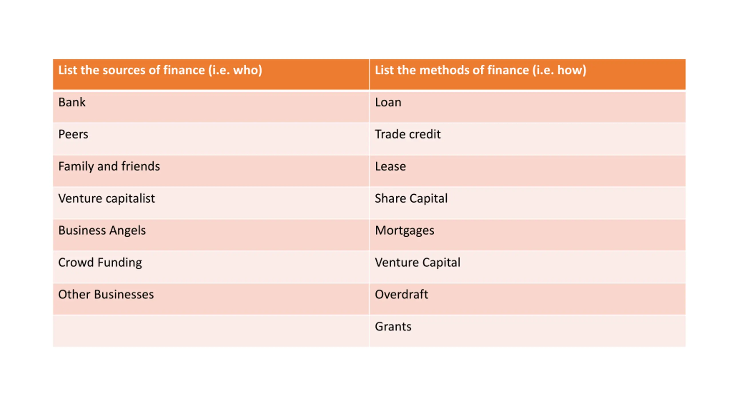Click the Family and friends cell
Viewport: 732px width, 411px height.
211,171
